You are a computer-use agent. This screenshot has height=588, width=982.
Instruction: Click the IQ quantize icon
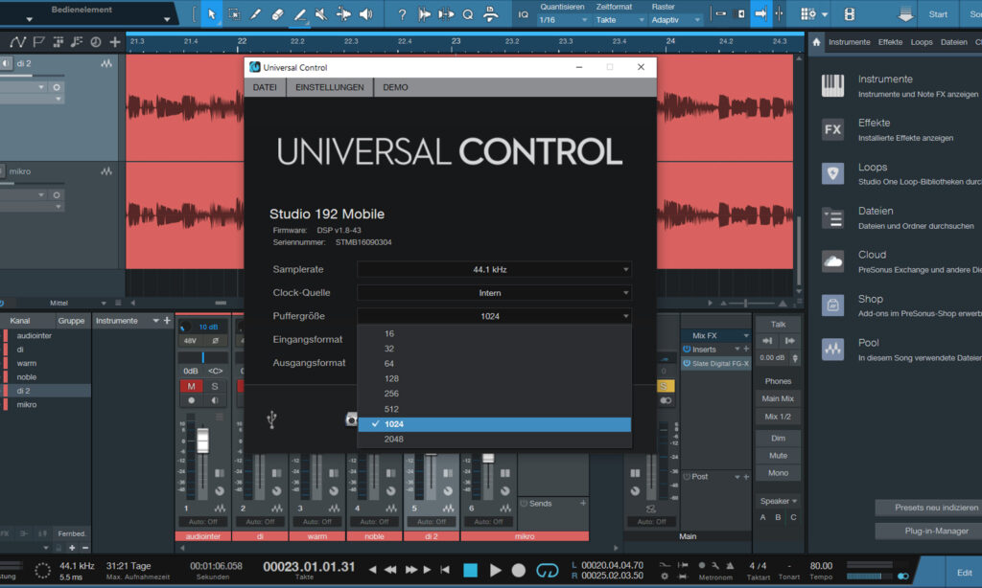coord(523,14)
